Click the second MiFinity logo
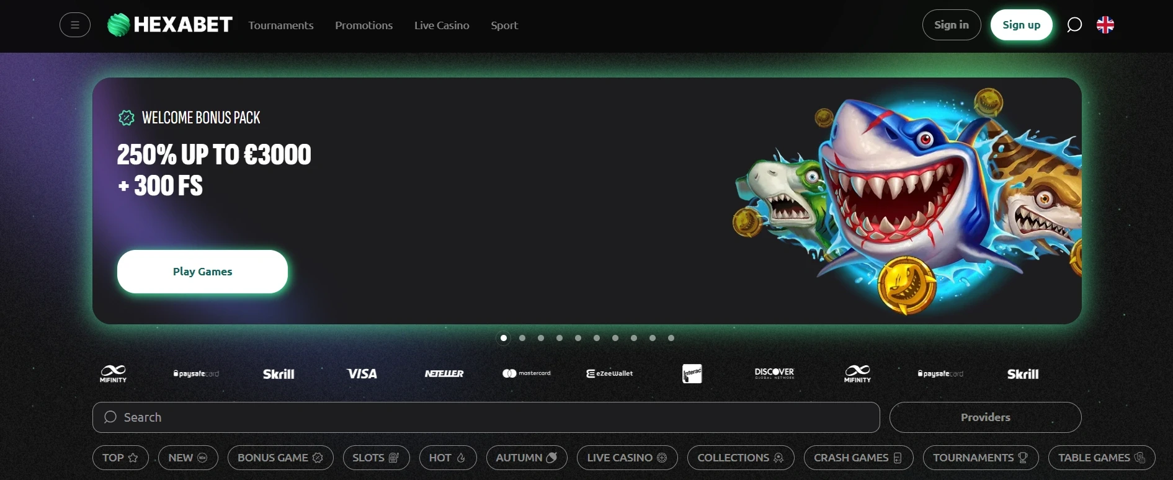Screen dimensions: 1173x480 [857, 373]
